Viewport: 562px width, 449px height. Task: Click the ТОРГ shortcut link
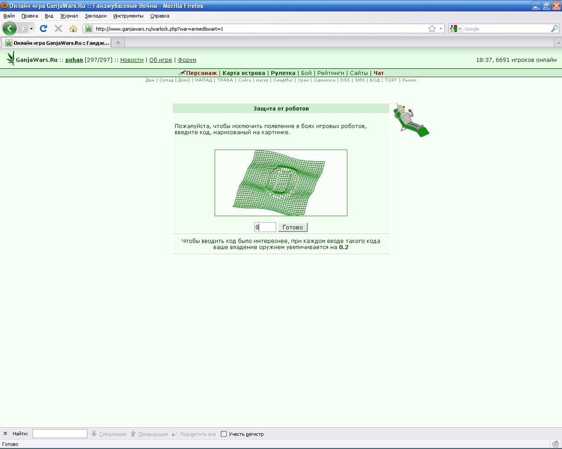click(391, 80)
